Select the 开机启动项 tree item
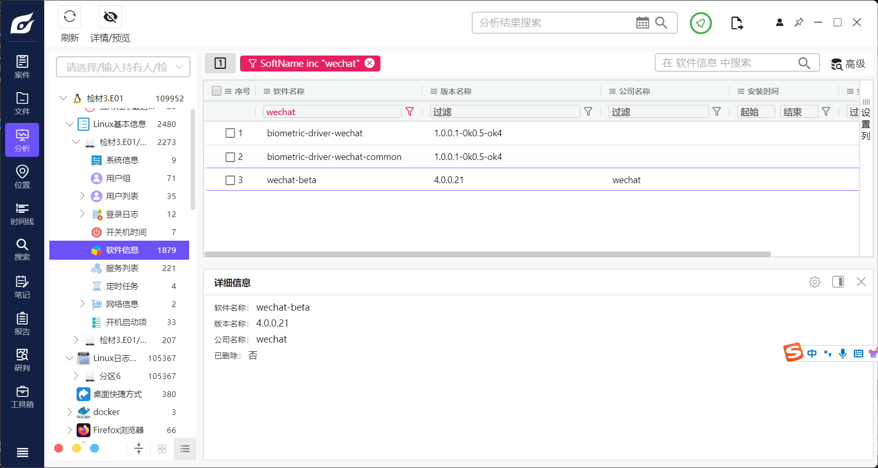 coord(119,322)
